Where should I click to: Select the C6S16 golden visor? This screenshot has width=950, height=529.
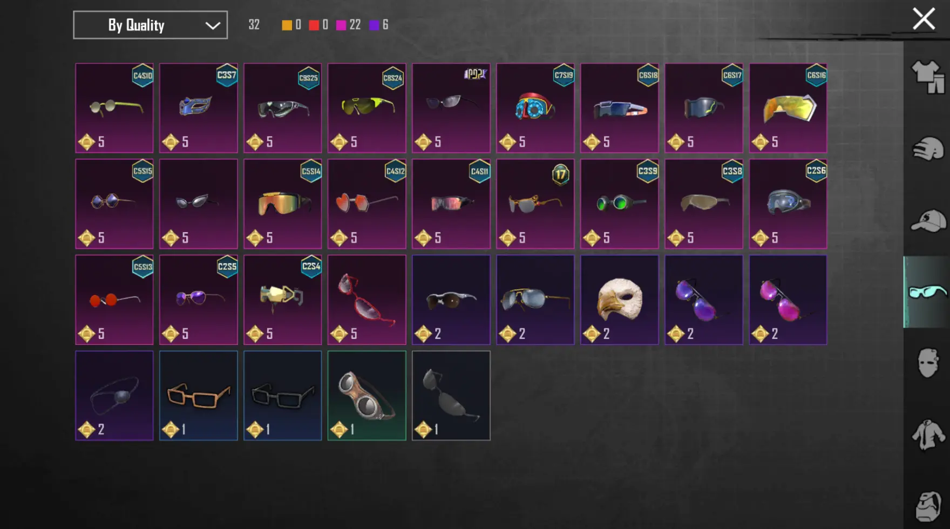coord(788,108)
